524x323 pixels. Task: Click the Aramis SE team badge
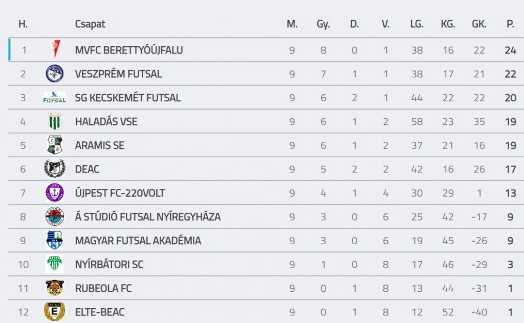tap(54, 145)
